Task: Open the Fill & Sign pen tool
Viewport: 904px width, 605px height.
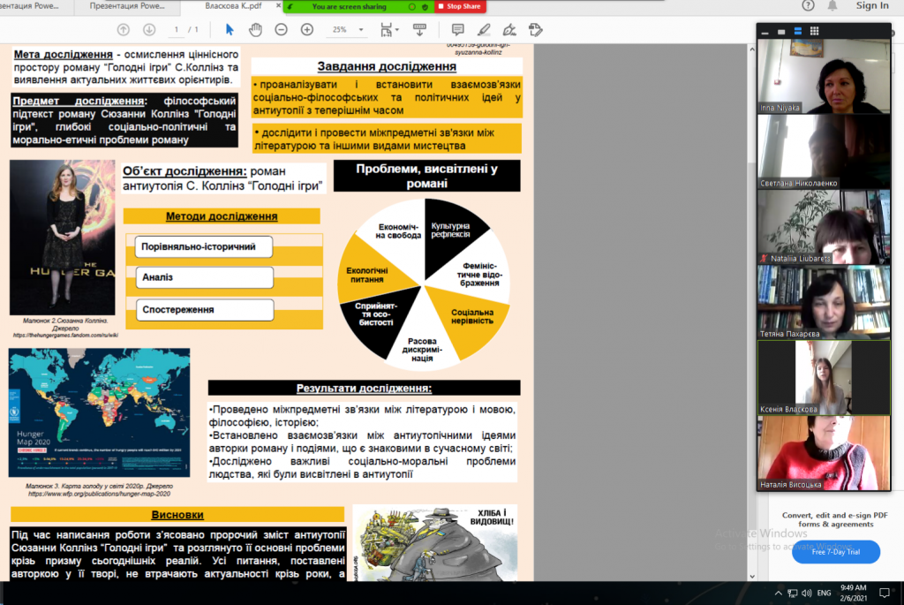Action: click(x=509, y=30)
